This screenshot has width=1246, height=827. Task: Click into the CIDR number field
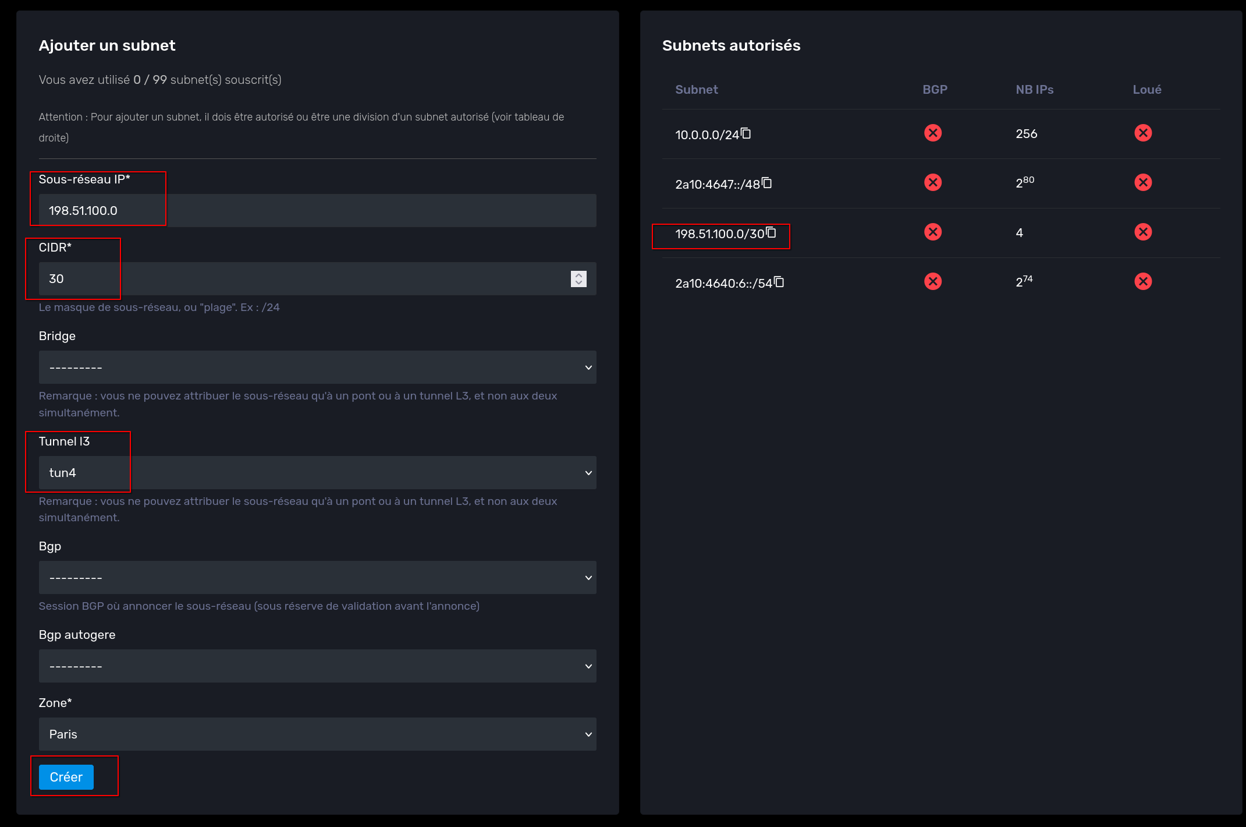pos(291,279)
